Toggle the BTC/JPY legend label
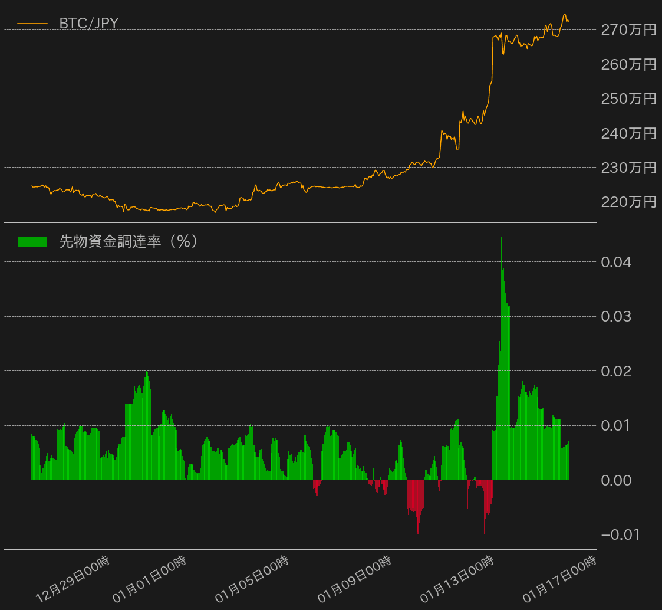This screenshot has height=610, width=662. (89, 24)
